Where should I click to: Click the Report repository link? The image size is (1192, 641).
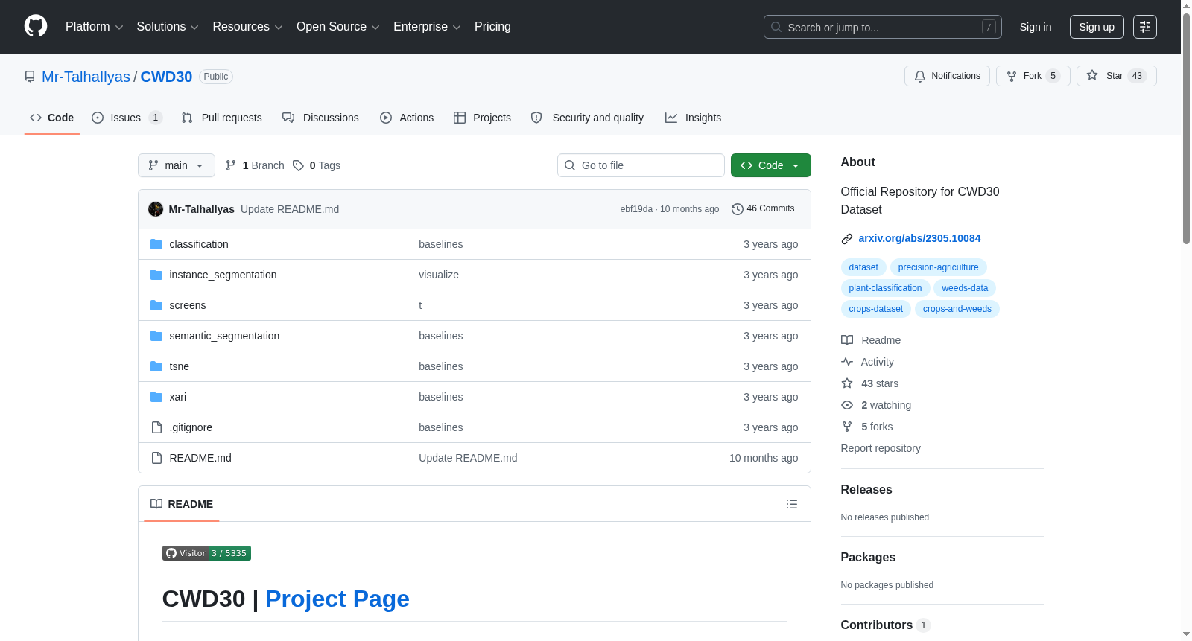(881, 448)
